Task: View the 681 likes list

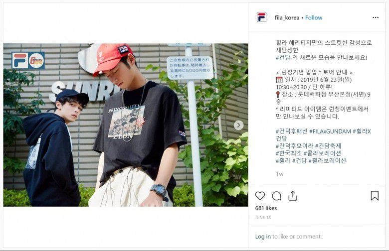Action: click(266, 208)
